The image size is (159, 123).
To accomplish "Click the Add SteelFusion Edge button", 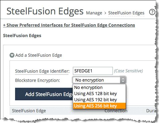I will (44, 94).
